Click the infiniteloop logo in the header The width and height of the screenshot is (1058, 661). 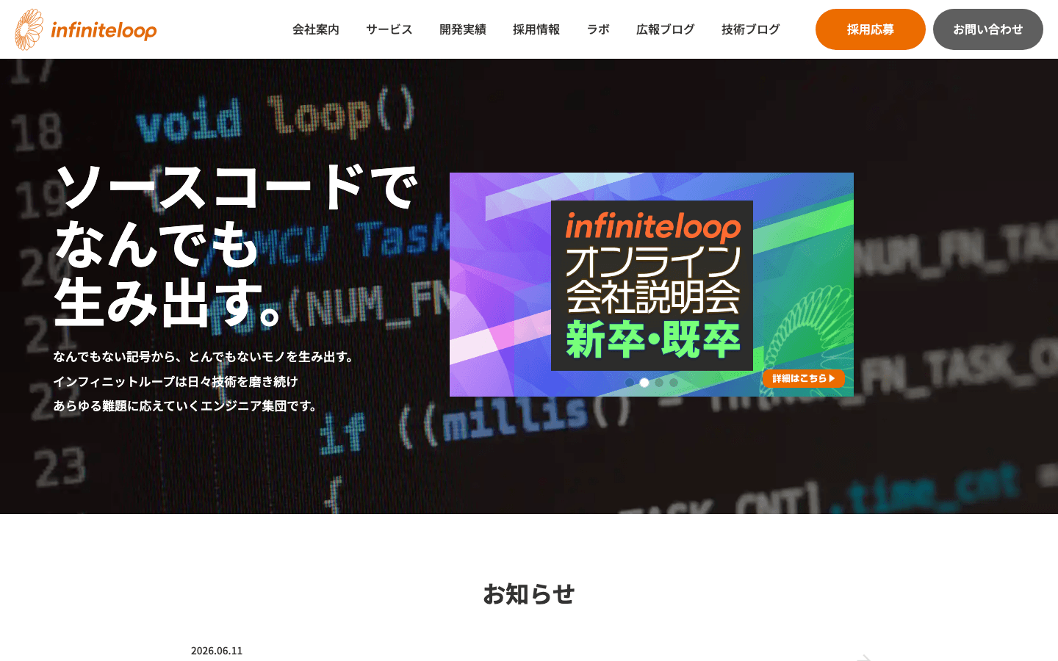click(x=86, y=29)
